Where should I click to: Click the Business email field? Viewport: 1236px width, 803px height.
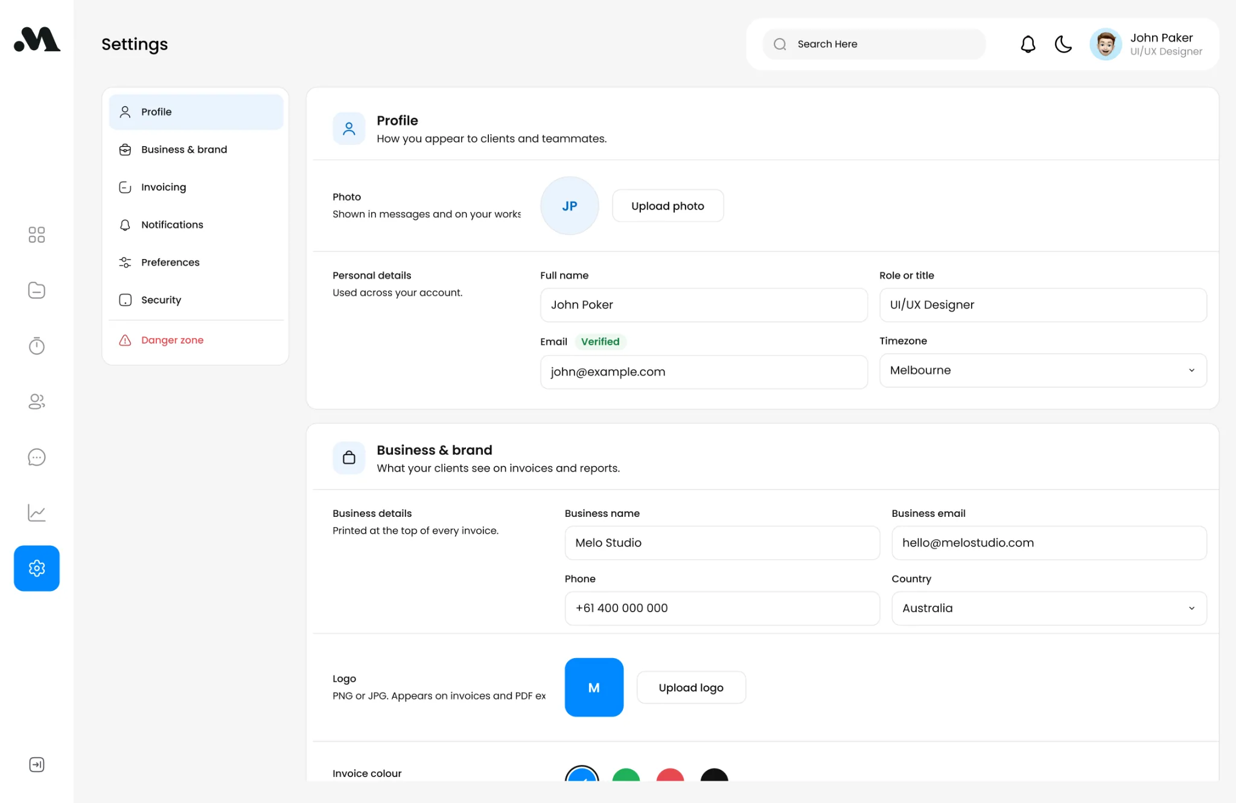point(1049,543)
